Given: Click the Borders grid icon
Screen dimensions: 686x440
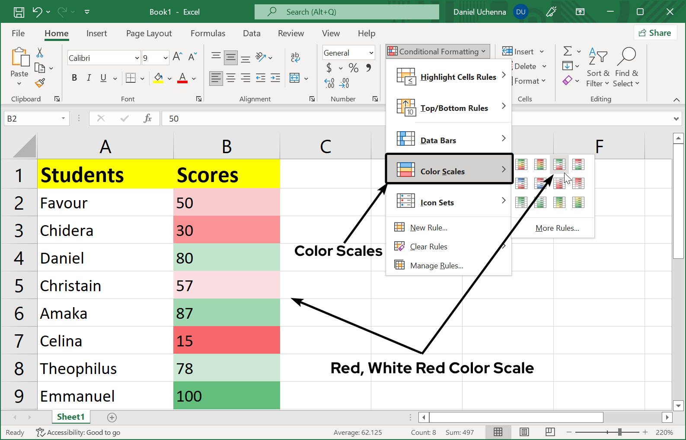Looking at the screenshot, I should tap(131, 78).
